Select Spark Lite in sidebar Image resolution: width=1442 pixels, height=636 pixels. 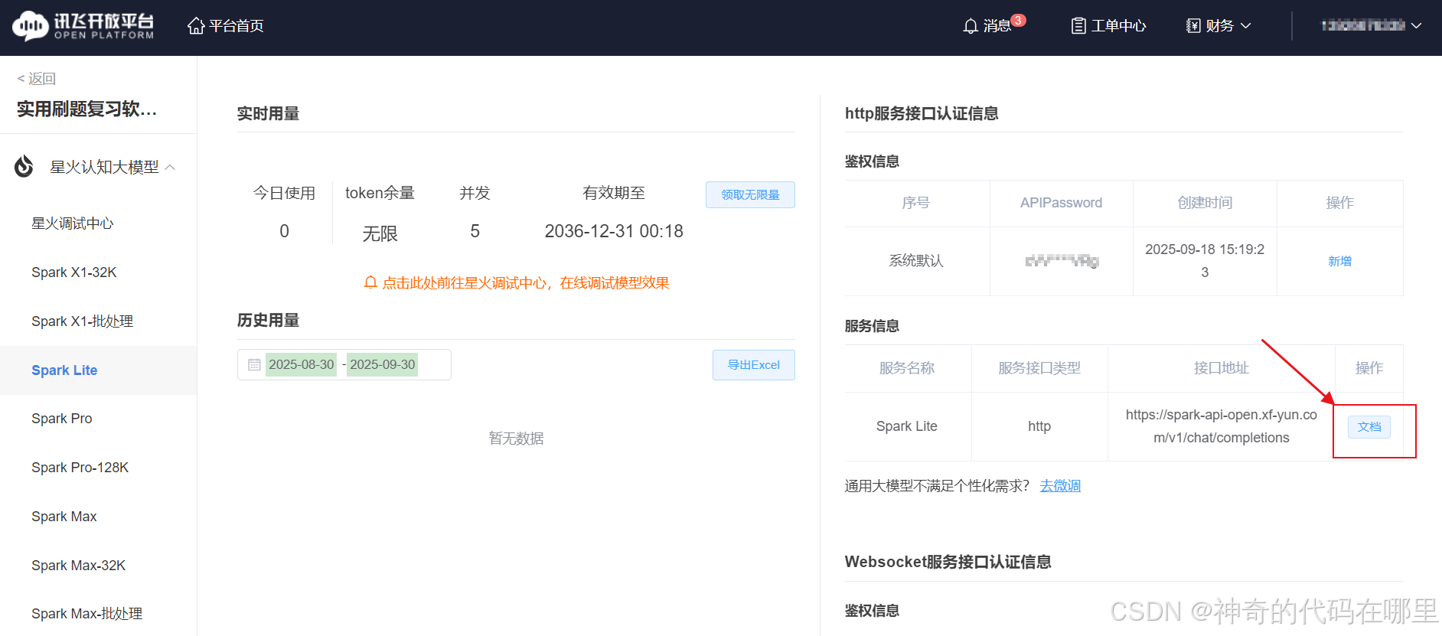64,370
